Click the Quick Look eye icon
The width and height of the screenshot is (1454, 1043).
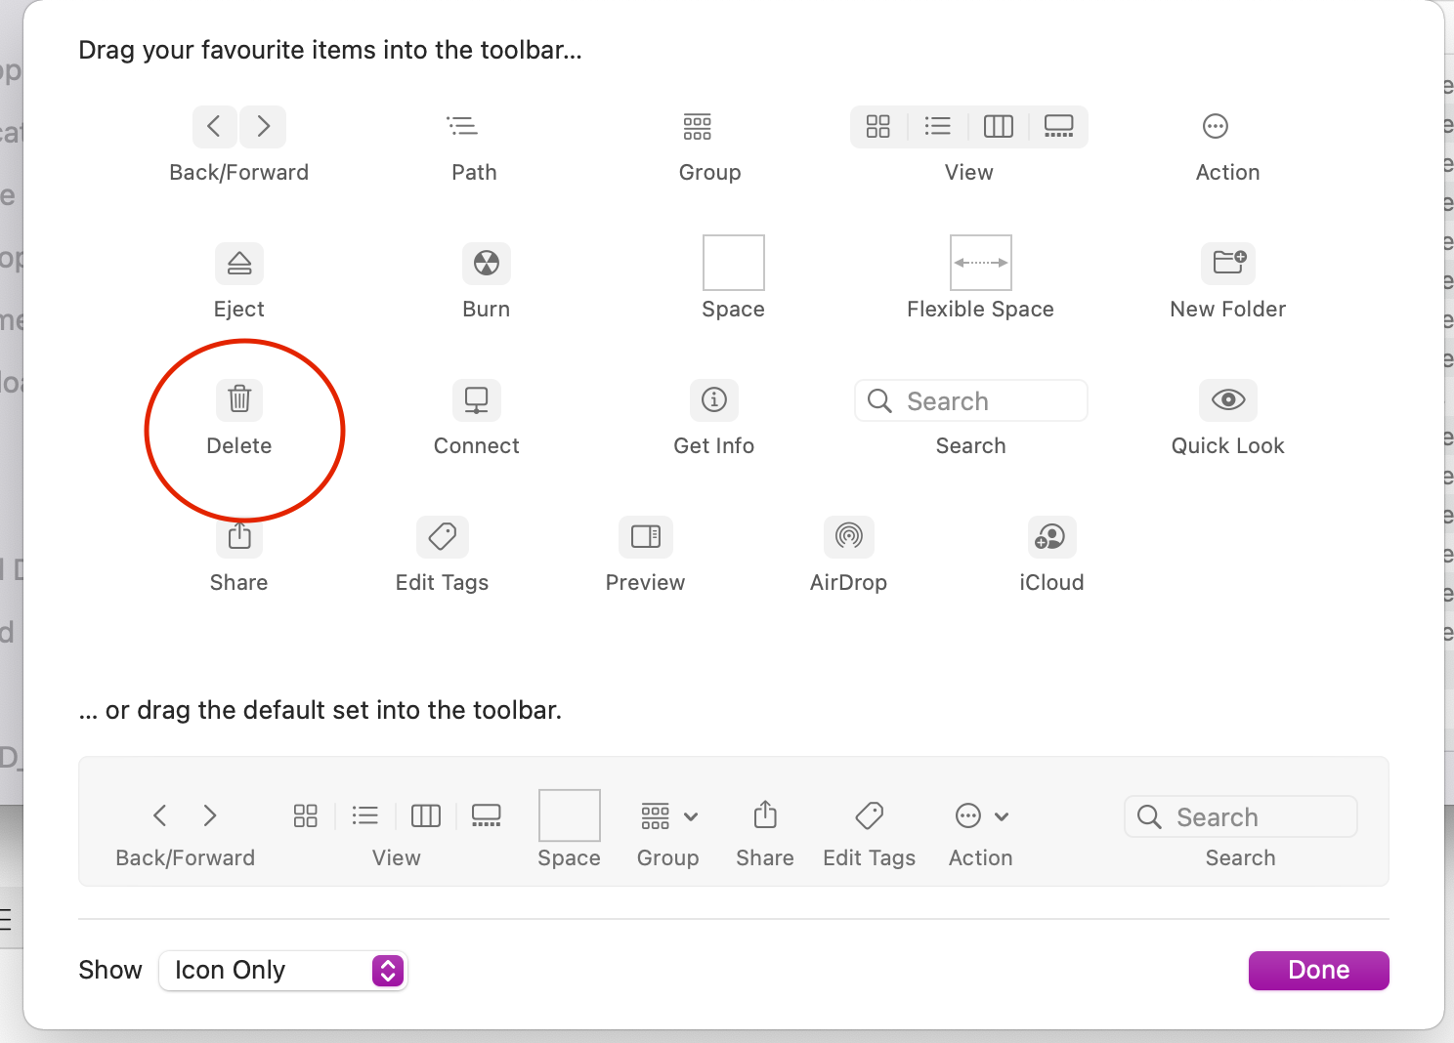pos(1228,399)
